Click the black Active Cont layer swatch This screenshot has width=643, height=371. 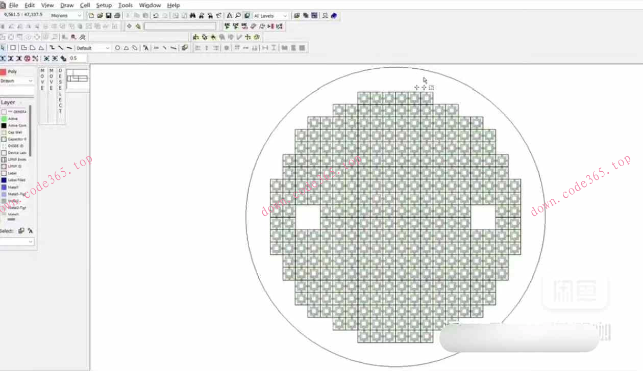pos(4,125)
